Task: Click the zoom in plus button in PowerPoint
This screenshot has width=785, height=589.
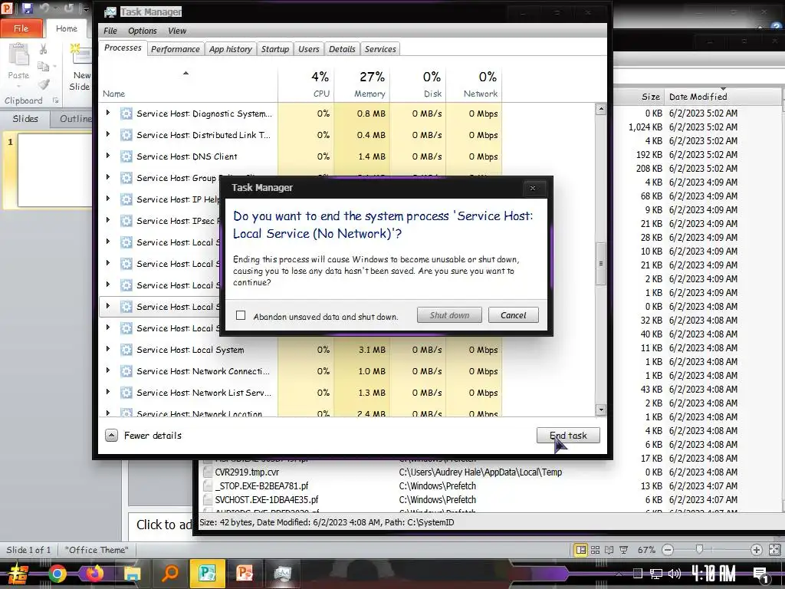Action: click(756, 550)
